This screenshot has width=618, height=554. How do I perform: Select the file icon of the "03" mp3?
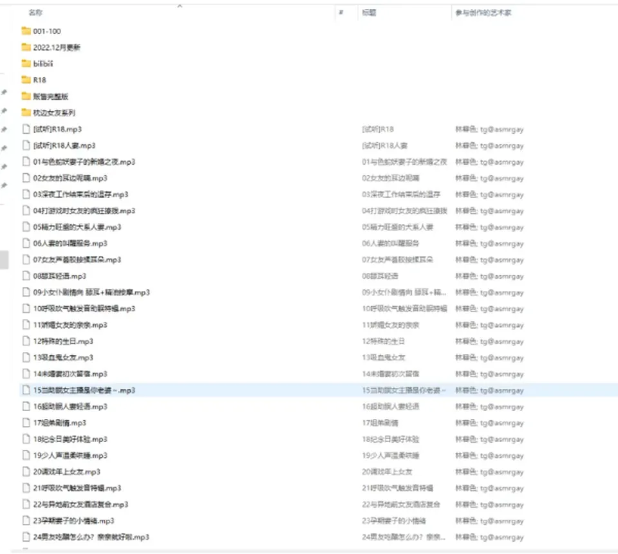click(26, 194)
